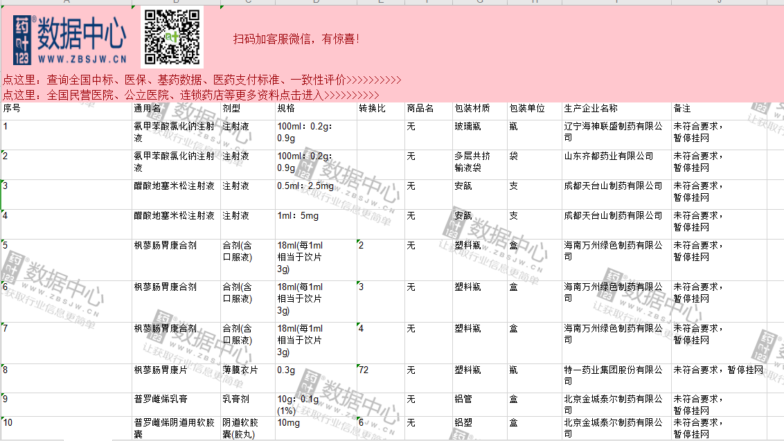
Task: Click the 药叶123 数据中心 logo image
Action: click(69, 40)
